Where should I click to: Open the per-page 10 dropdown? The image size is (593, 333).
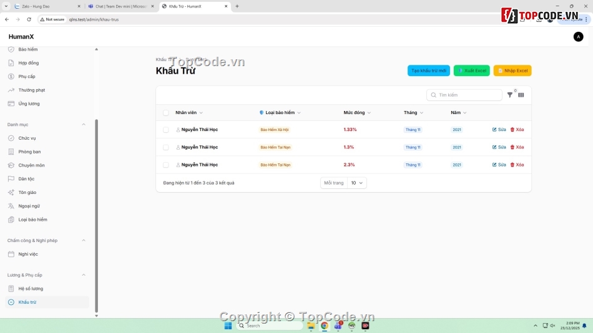356,183
